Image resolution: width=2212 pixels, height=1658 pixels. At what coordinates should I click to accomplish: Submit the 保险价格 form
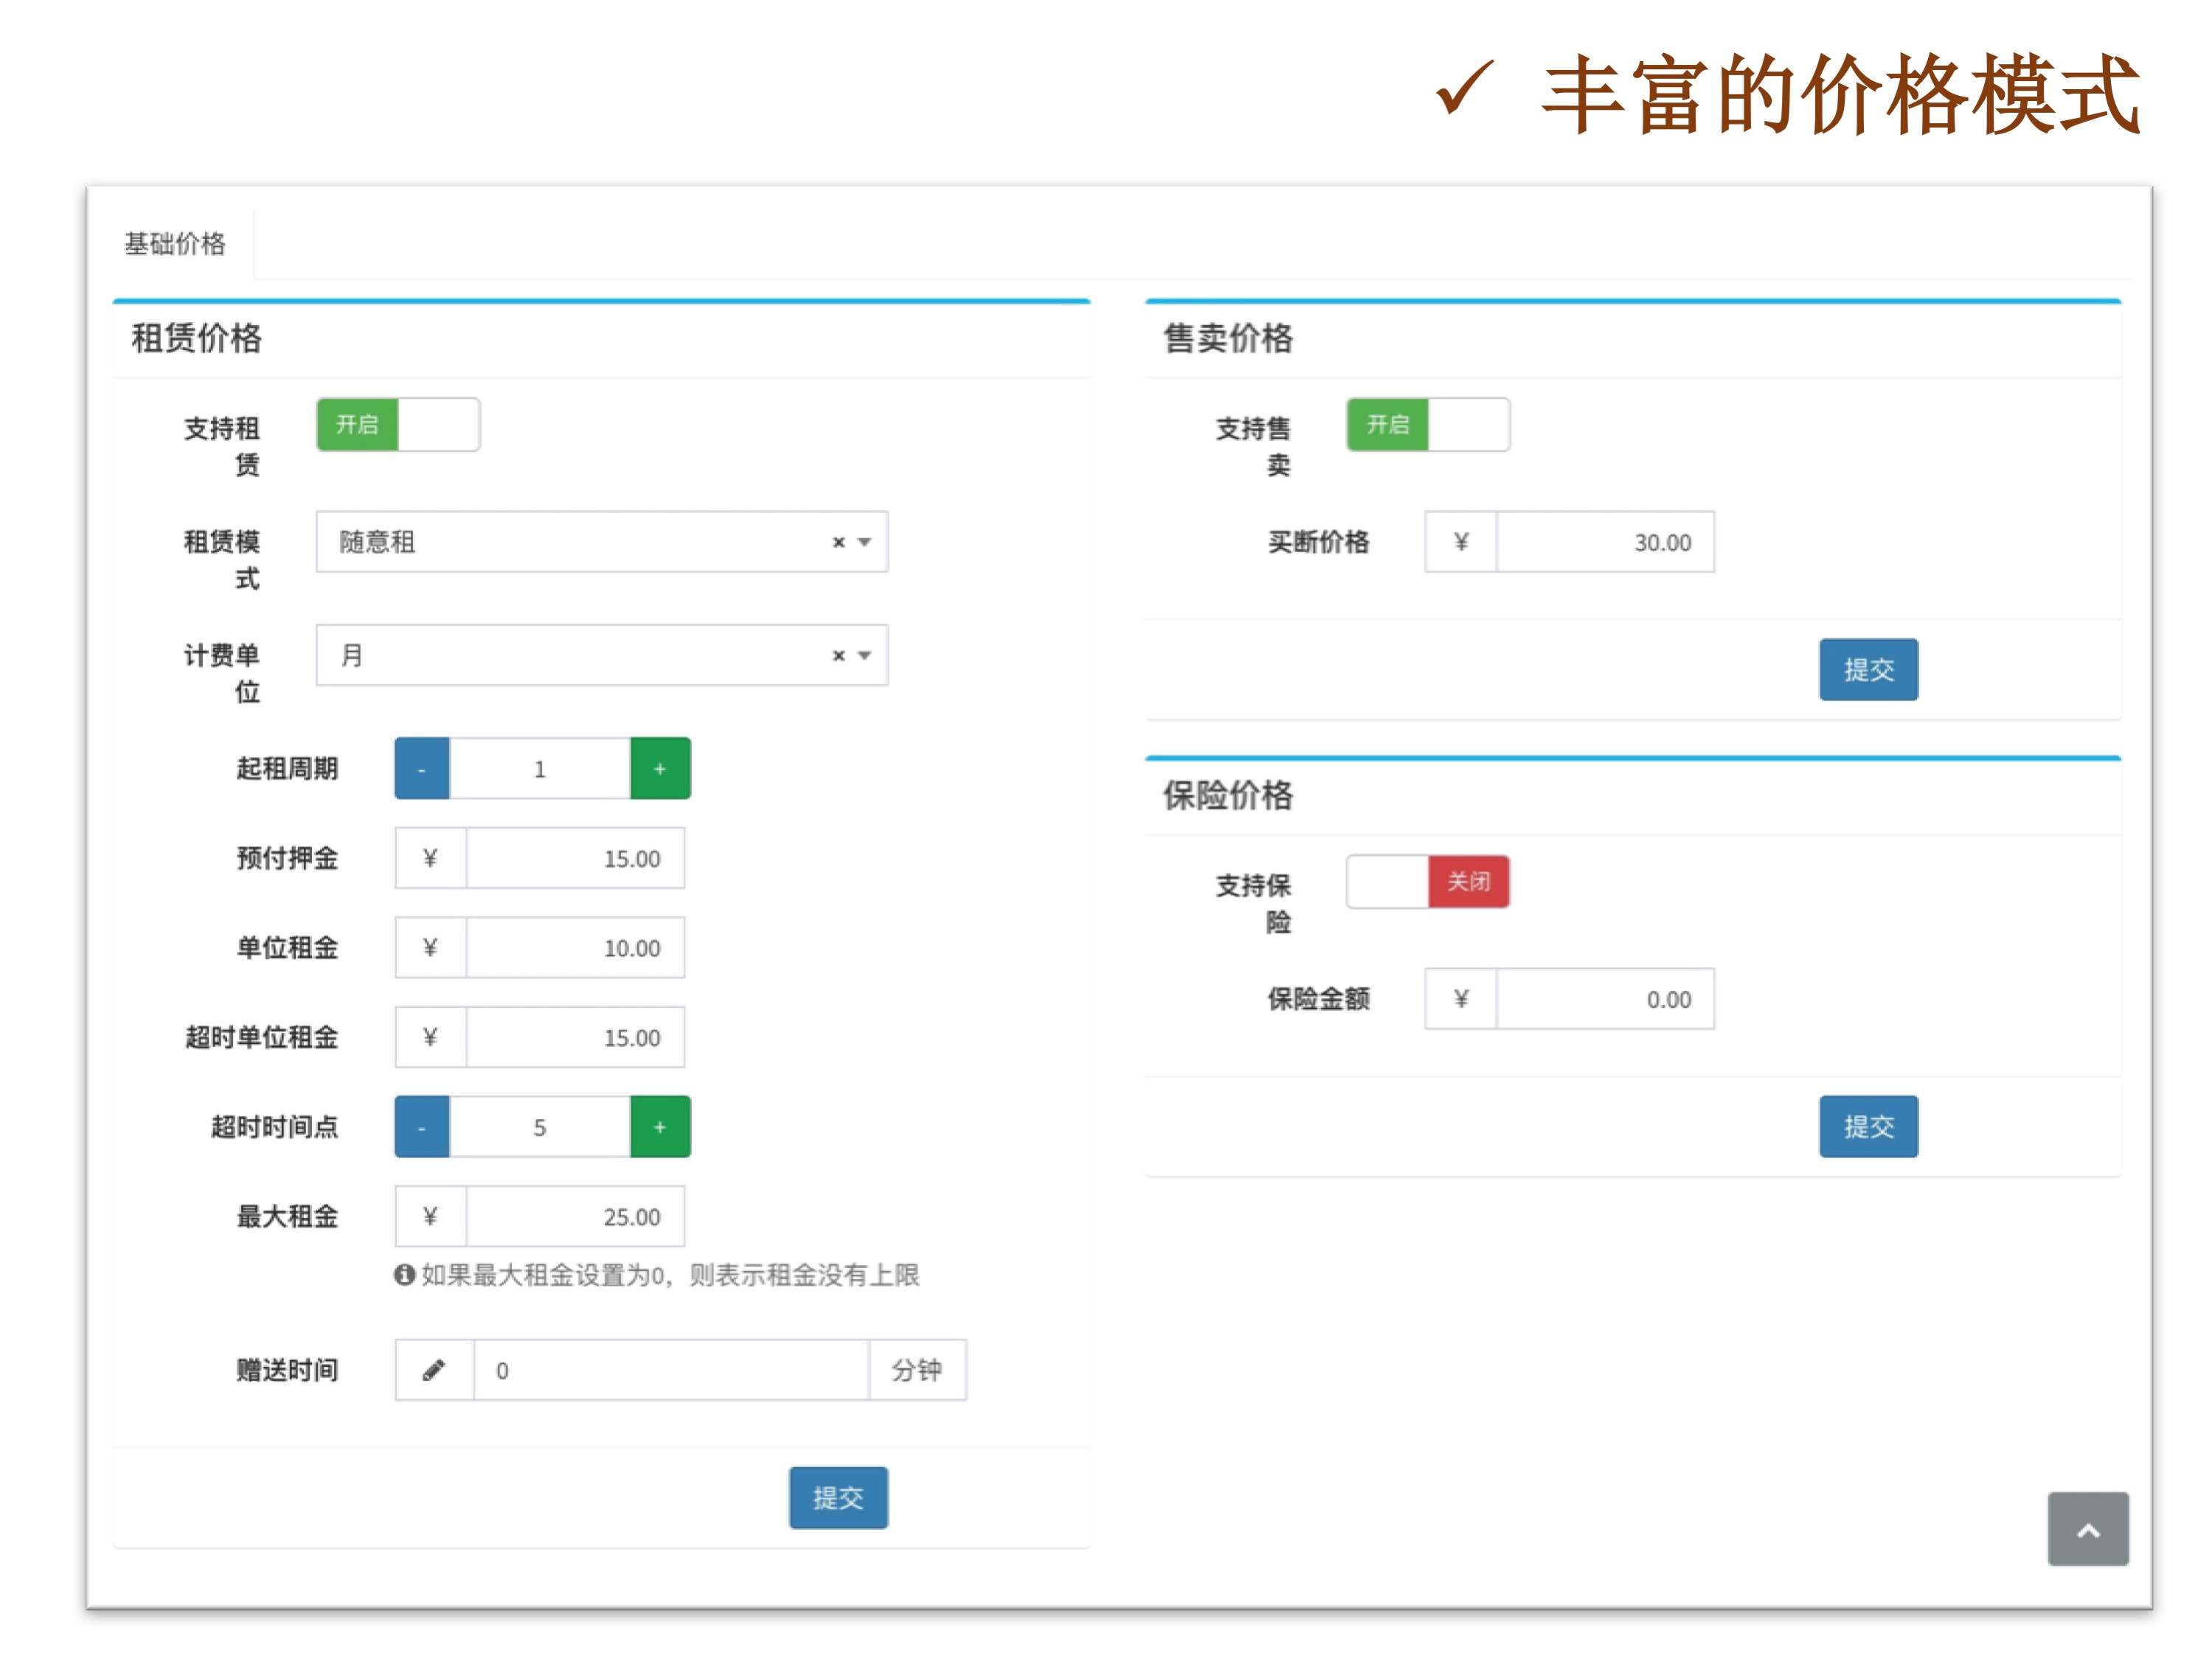1868,1126
